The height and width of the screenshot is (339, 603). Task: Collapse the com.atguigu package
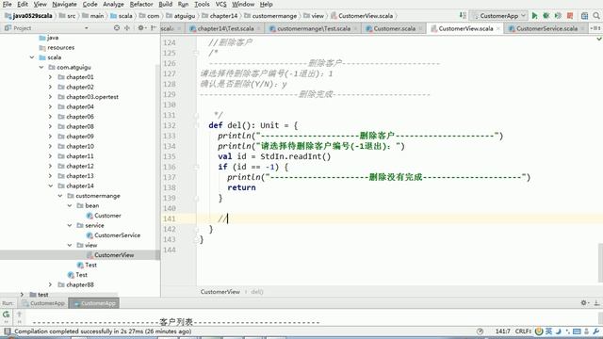pos(41,67)
